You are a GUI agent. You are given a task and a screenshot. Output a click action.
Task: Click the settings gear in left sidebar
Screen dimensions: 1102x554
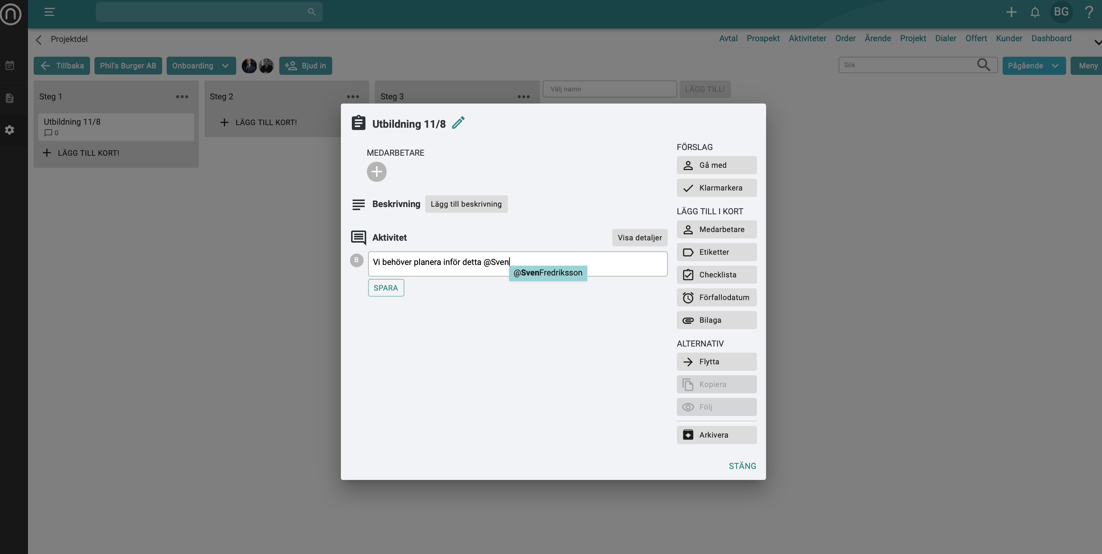pyautogui.click(x=10, y=130)
